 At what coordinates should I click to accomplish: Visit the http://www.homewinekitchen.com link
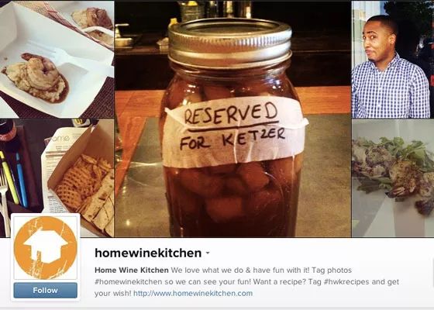pyautogui.click(x=193, y=293)
